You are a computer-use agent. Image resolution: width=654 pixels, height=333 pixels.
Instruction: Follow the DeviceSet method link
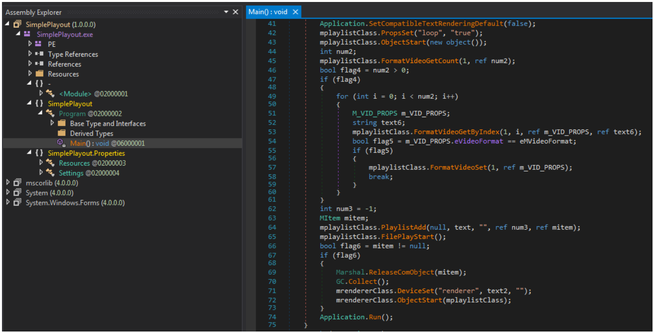pos(415,291)
